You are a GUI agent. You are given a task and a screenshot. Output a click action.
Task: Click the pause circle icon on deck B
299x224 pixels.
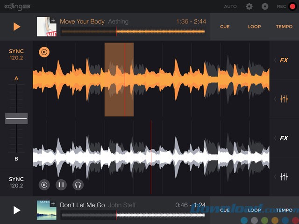pos(44,185)
